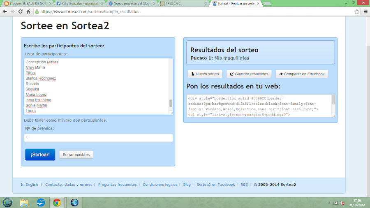Click the network signal tray icon
Viewport: 370px width, 208px height.
pos(335,203)
